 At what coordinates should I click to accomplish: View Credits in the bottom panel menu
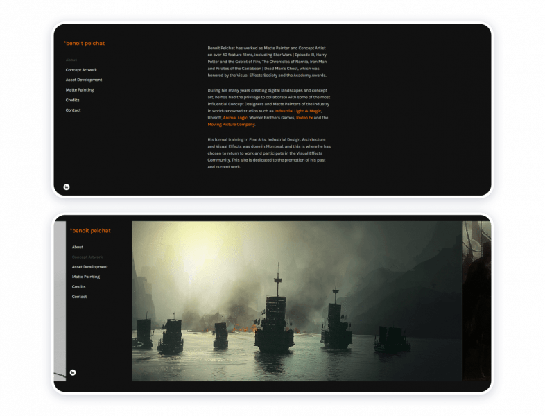pos(78,287)
